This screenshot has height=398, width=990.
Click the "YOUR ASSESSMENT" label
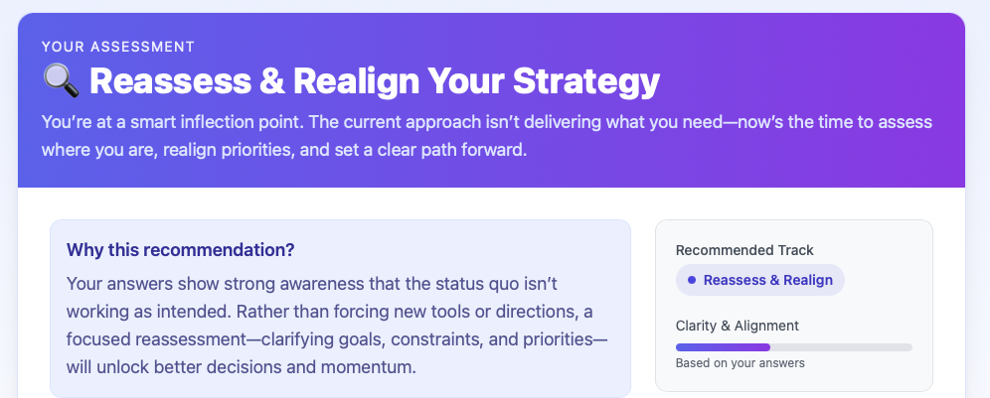(x=117, y=46)
